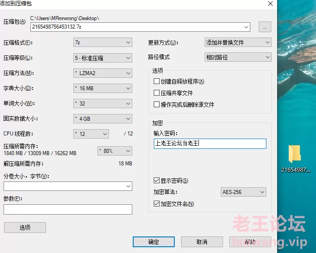Enable the 压缩共享文件 checkbox
The width and height of the screenshot is (316, 253).
(x=156, y=93)
